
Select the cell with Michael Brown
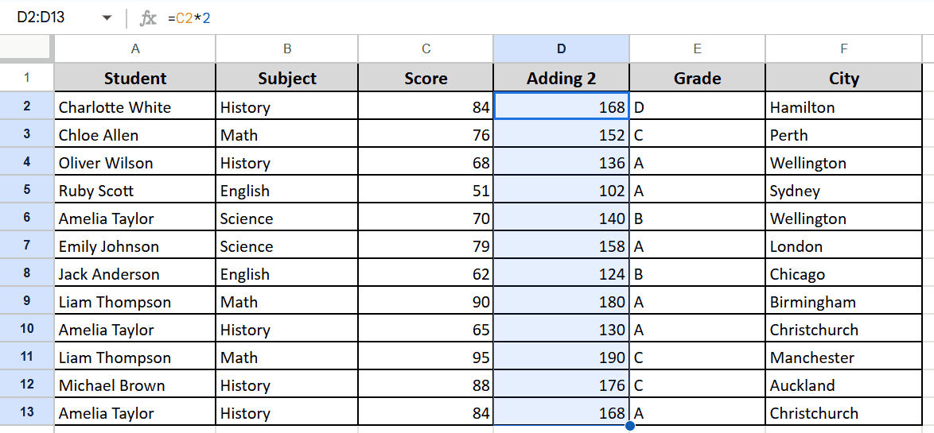(135, 385)
